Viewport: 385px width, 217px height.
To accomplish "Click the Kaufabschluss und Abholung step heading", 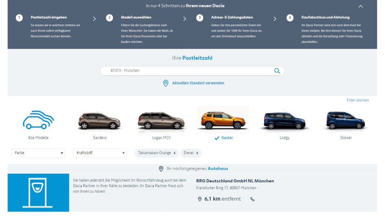I will (x=326, y=18).
